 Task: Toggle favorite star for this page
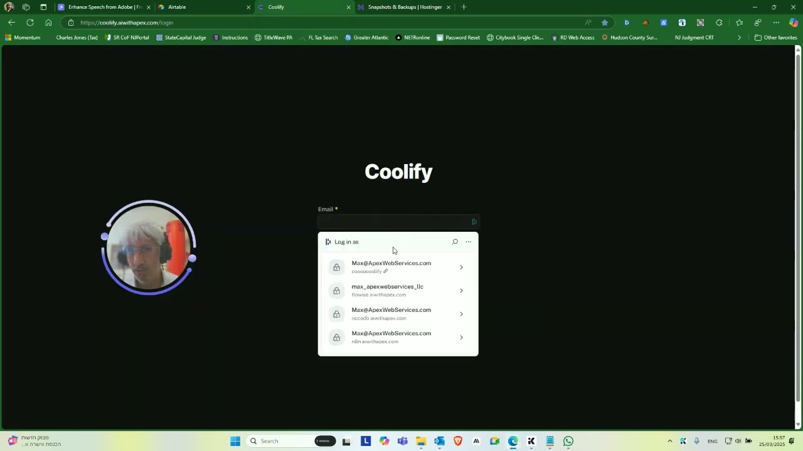[x=605, y=23]
